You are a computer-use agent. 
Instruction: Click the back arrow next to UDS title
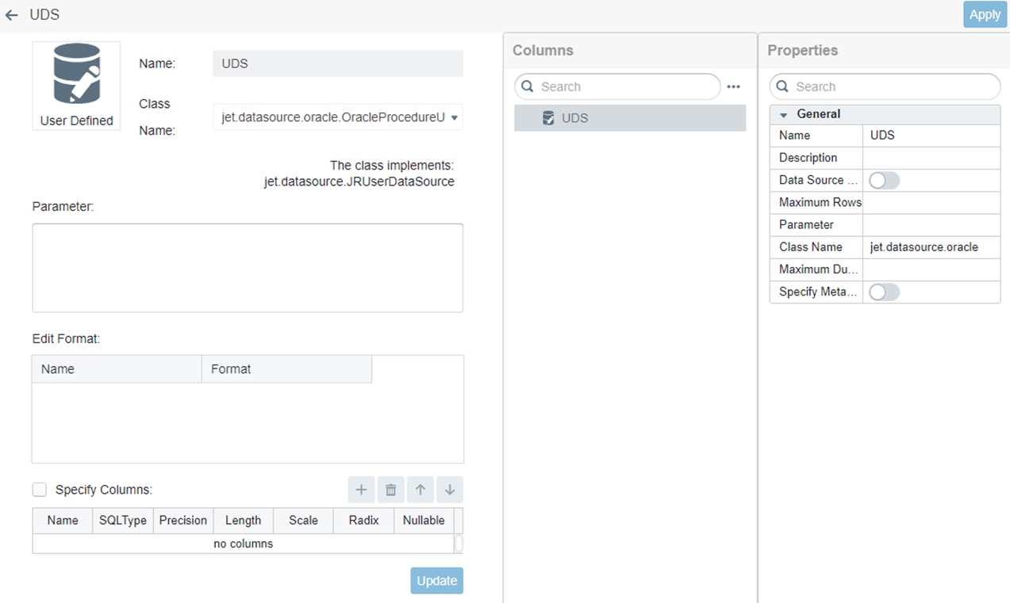pyautogui.click(x=11, y=14)
